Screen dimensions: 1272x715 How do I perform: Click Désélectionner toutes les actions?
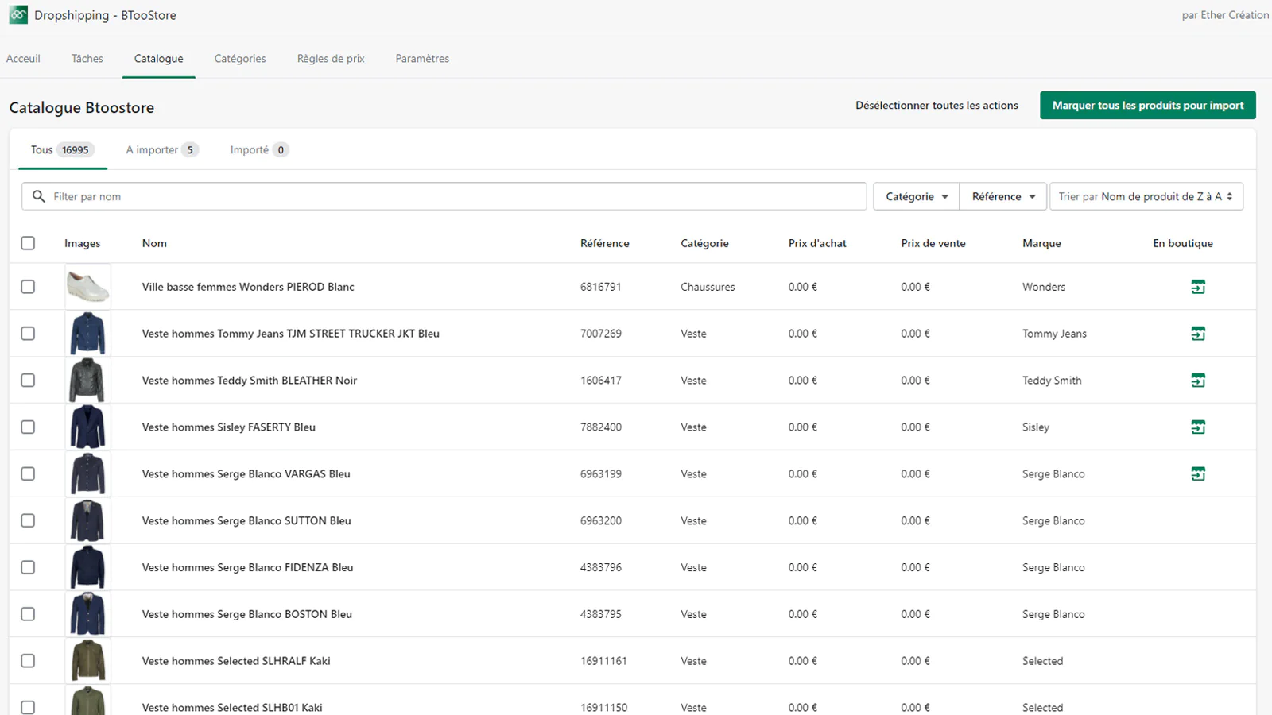point(937,106)
